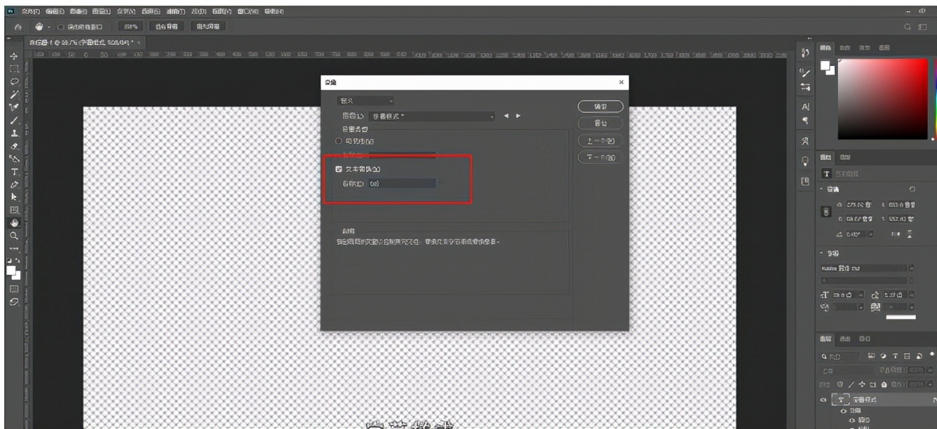
Task: Select the Zoom tool in toolbar
Action: pyautogui.click(x=13, y=235)
